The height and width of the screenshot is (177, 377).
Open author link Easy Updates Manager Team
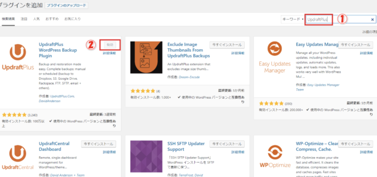[318, 87]
